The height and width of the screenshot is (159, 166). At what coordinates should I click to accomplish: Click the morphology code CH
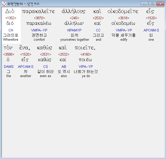(x=11, y=30)
